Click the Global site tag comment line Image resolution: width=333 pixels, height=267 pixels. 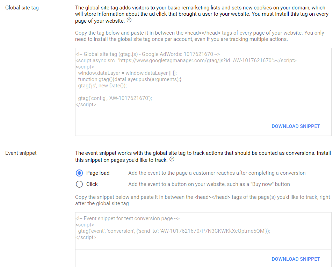[147, 54]
